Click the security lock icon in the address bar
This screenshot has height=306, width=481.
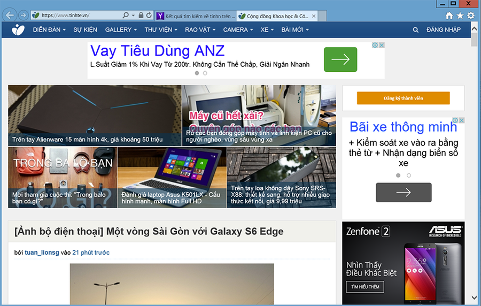141,15
